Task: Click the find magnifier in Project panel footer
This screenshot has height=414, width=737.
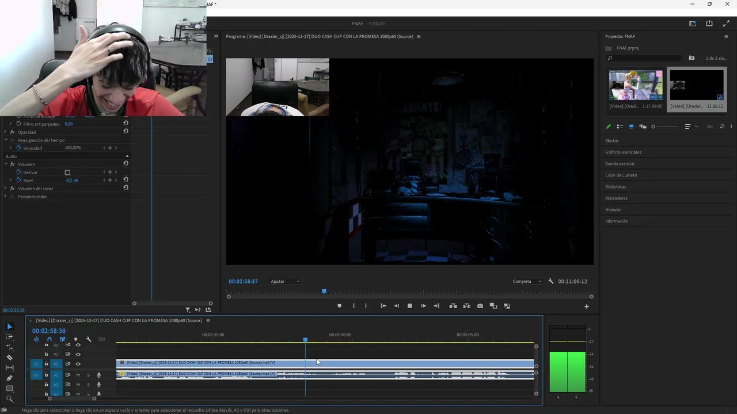Action: (x=722, y=126)
